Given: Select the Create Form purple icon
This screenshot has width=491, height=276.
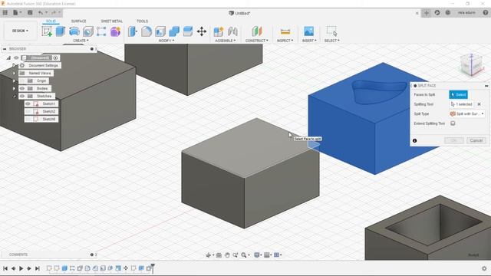Looking at the screenshot, I should coord(115,31).
